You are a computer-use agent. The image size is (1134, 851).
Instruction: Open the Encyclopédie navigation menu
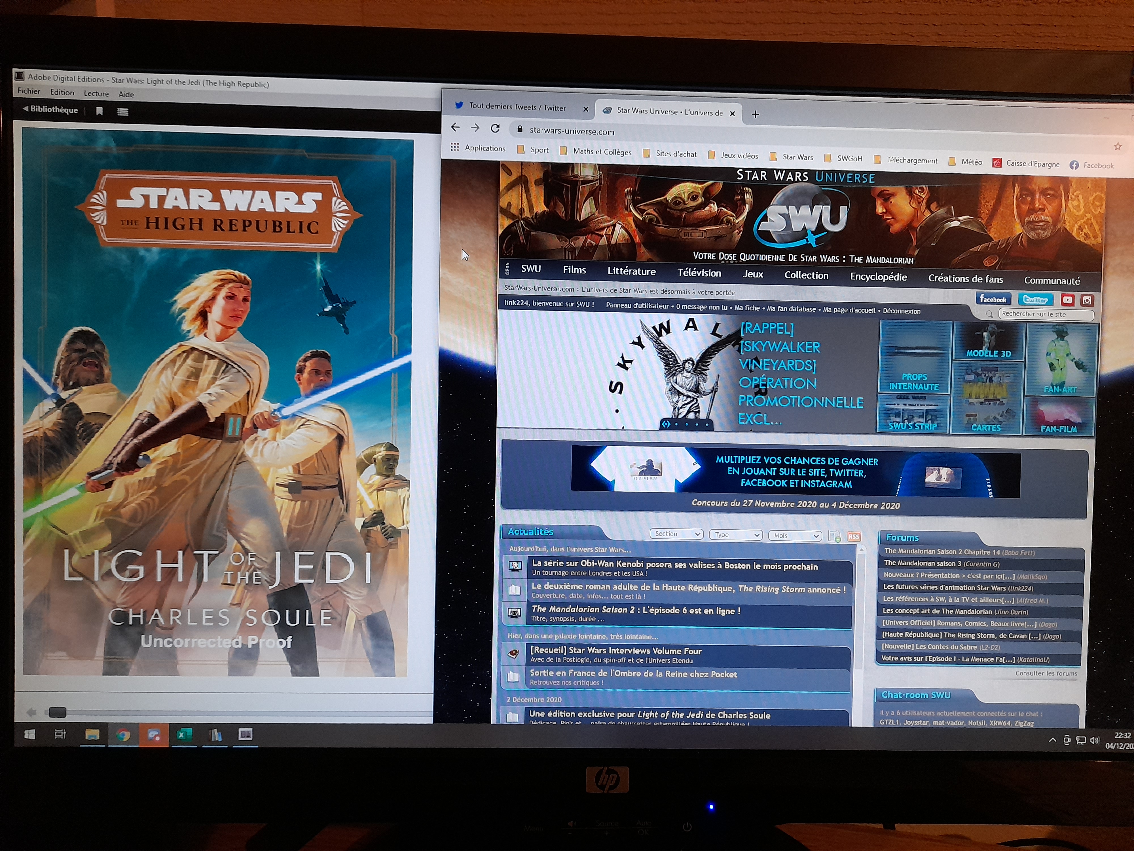coord(879,277)
